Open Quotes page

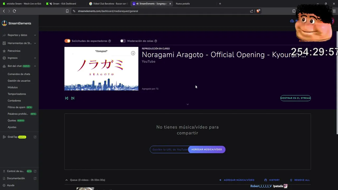coord(12,120)
